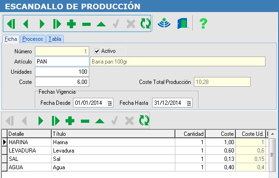Image resolution: width=279 pixels, height=178 pixels.
Task: Click the Barra pan 100gr description field
Action: point(178,62)
